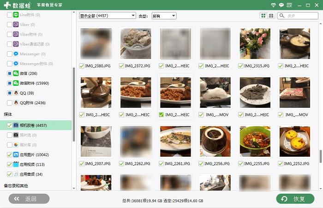Select Messenger (0) category

36,54
